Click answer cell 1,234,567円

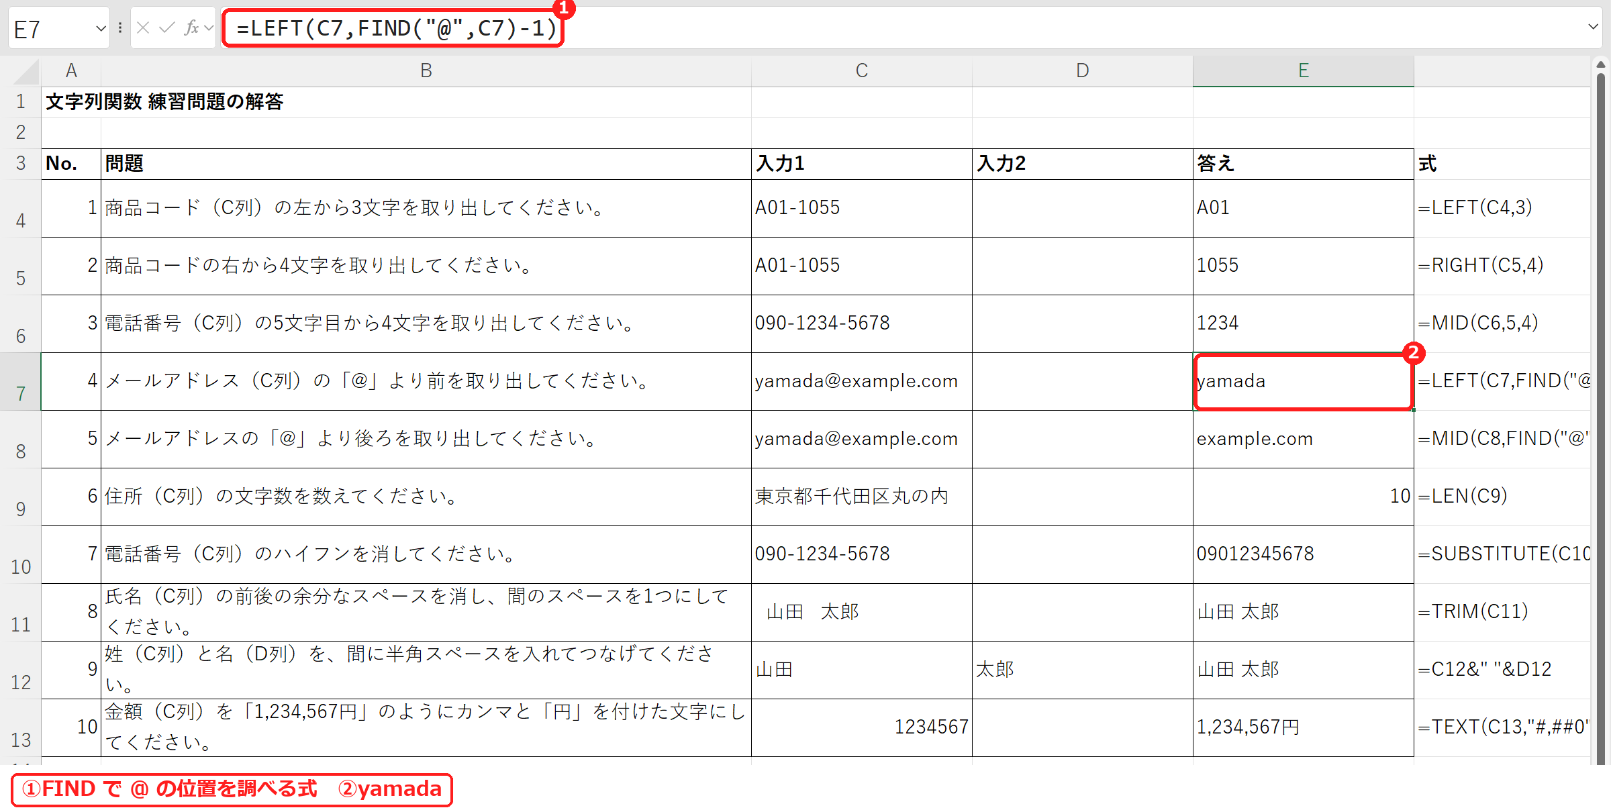pyautogui.click(x=1304, y=727)
